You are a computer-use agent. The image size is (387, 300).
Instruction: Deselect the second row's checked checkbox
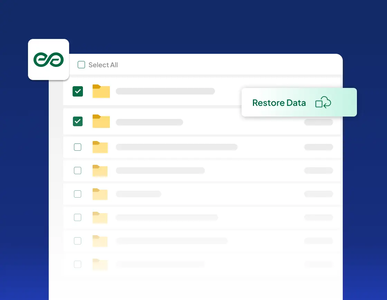pyautogui.click(x=78, y=121)
